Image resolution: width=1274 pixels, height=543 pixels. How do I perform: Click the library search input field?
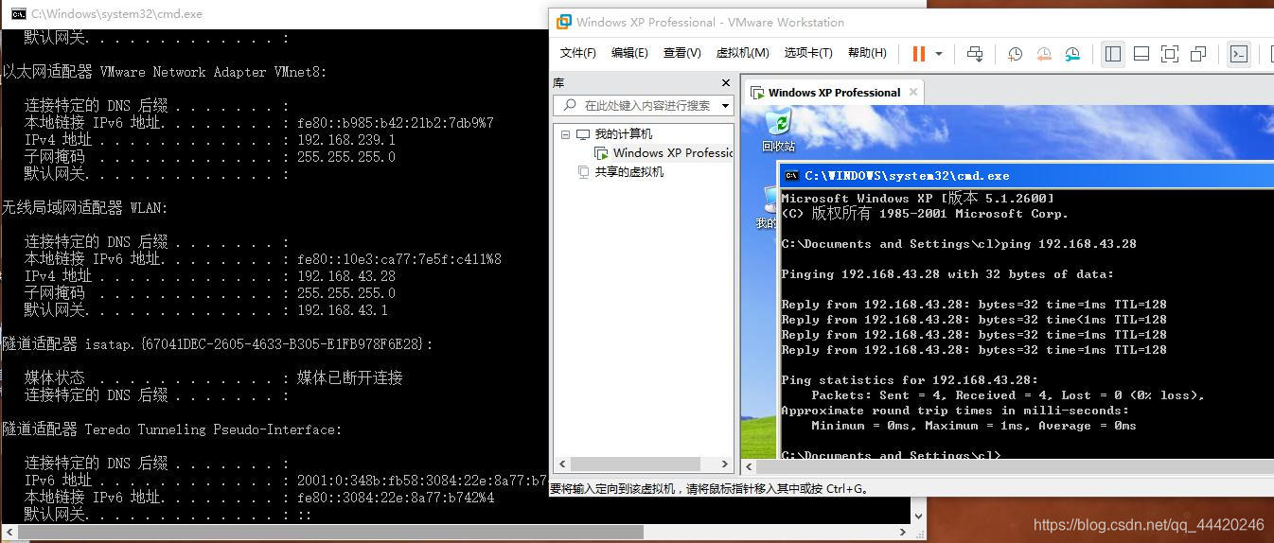(x=644, y=105)
